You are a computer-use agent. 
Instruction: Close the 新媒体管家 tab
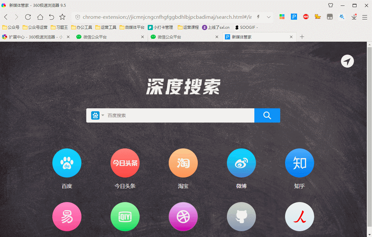pyautogui.click(x=291, y=37)
